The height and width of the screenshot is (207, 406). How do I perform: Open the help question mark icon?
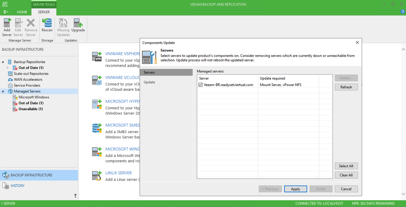click(x=403, y=12)
